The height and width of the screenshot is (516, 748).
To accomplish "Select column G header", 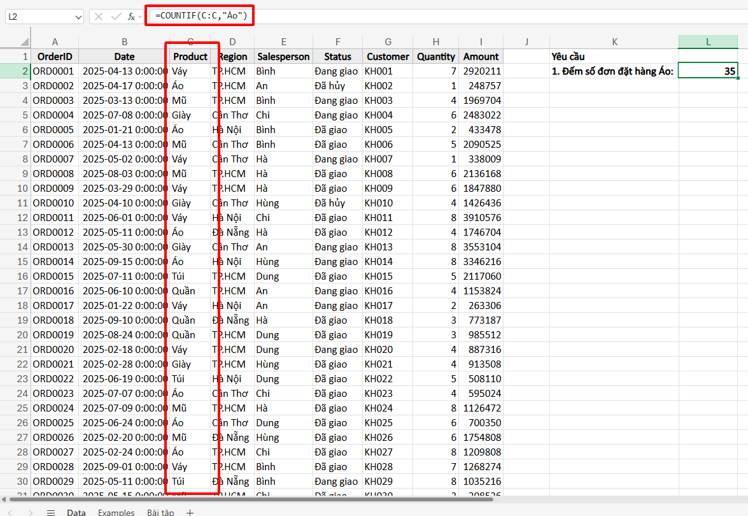I will pyautogui.click(x=388, y=42).
